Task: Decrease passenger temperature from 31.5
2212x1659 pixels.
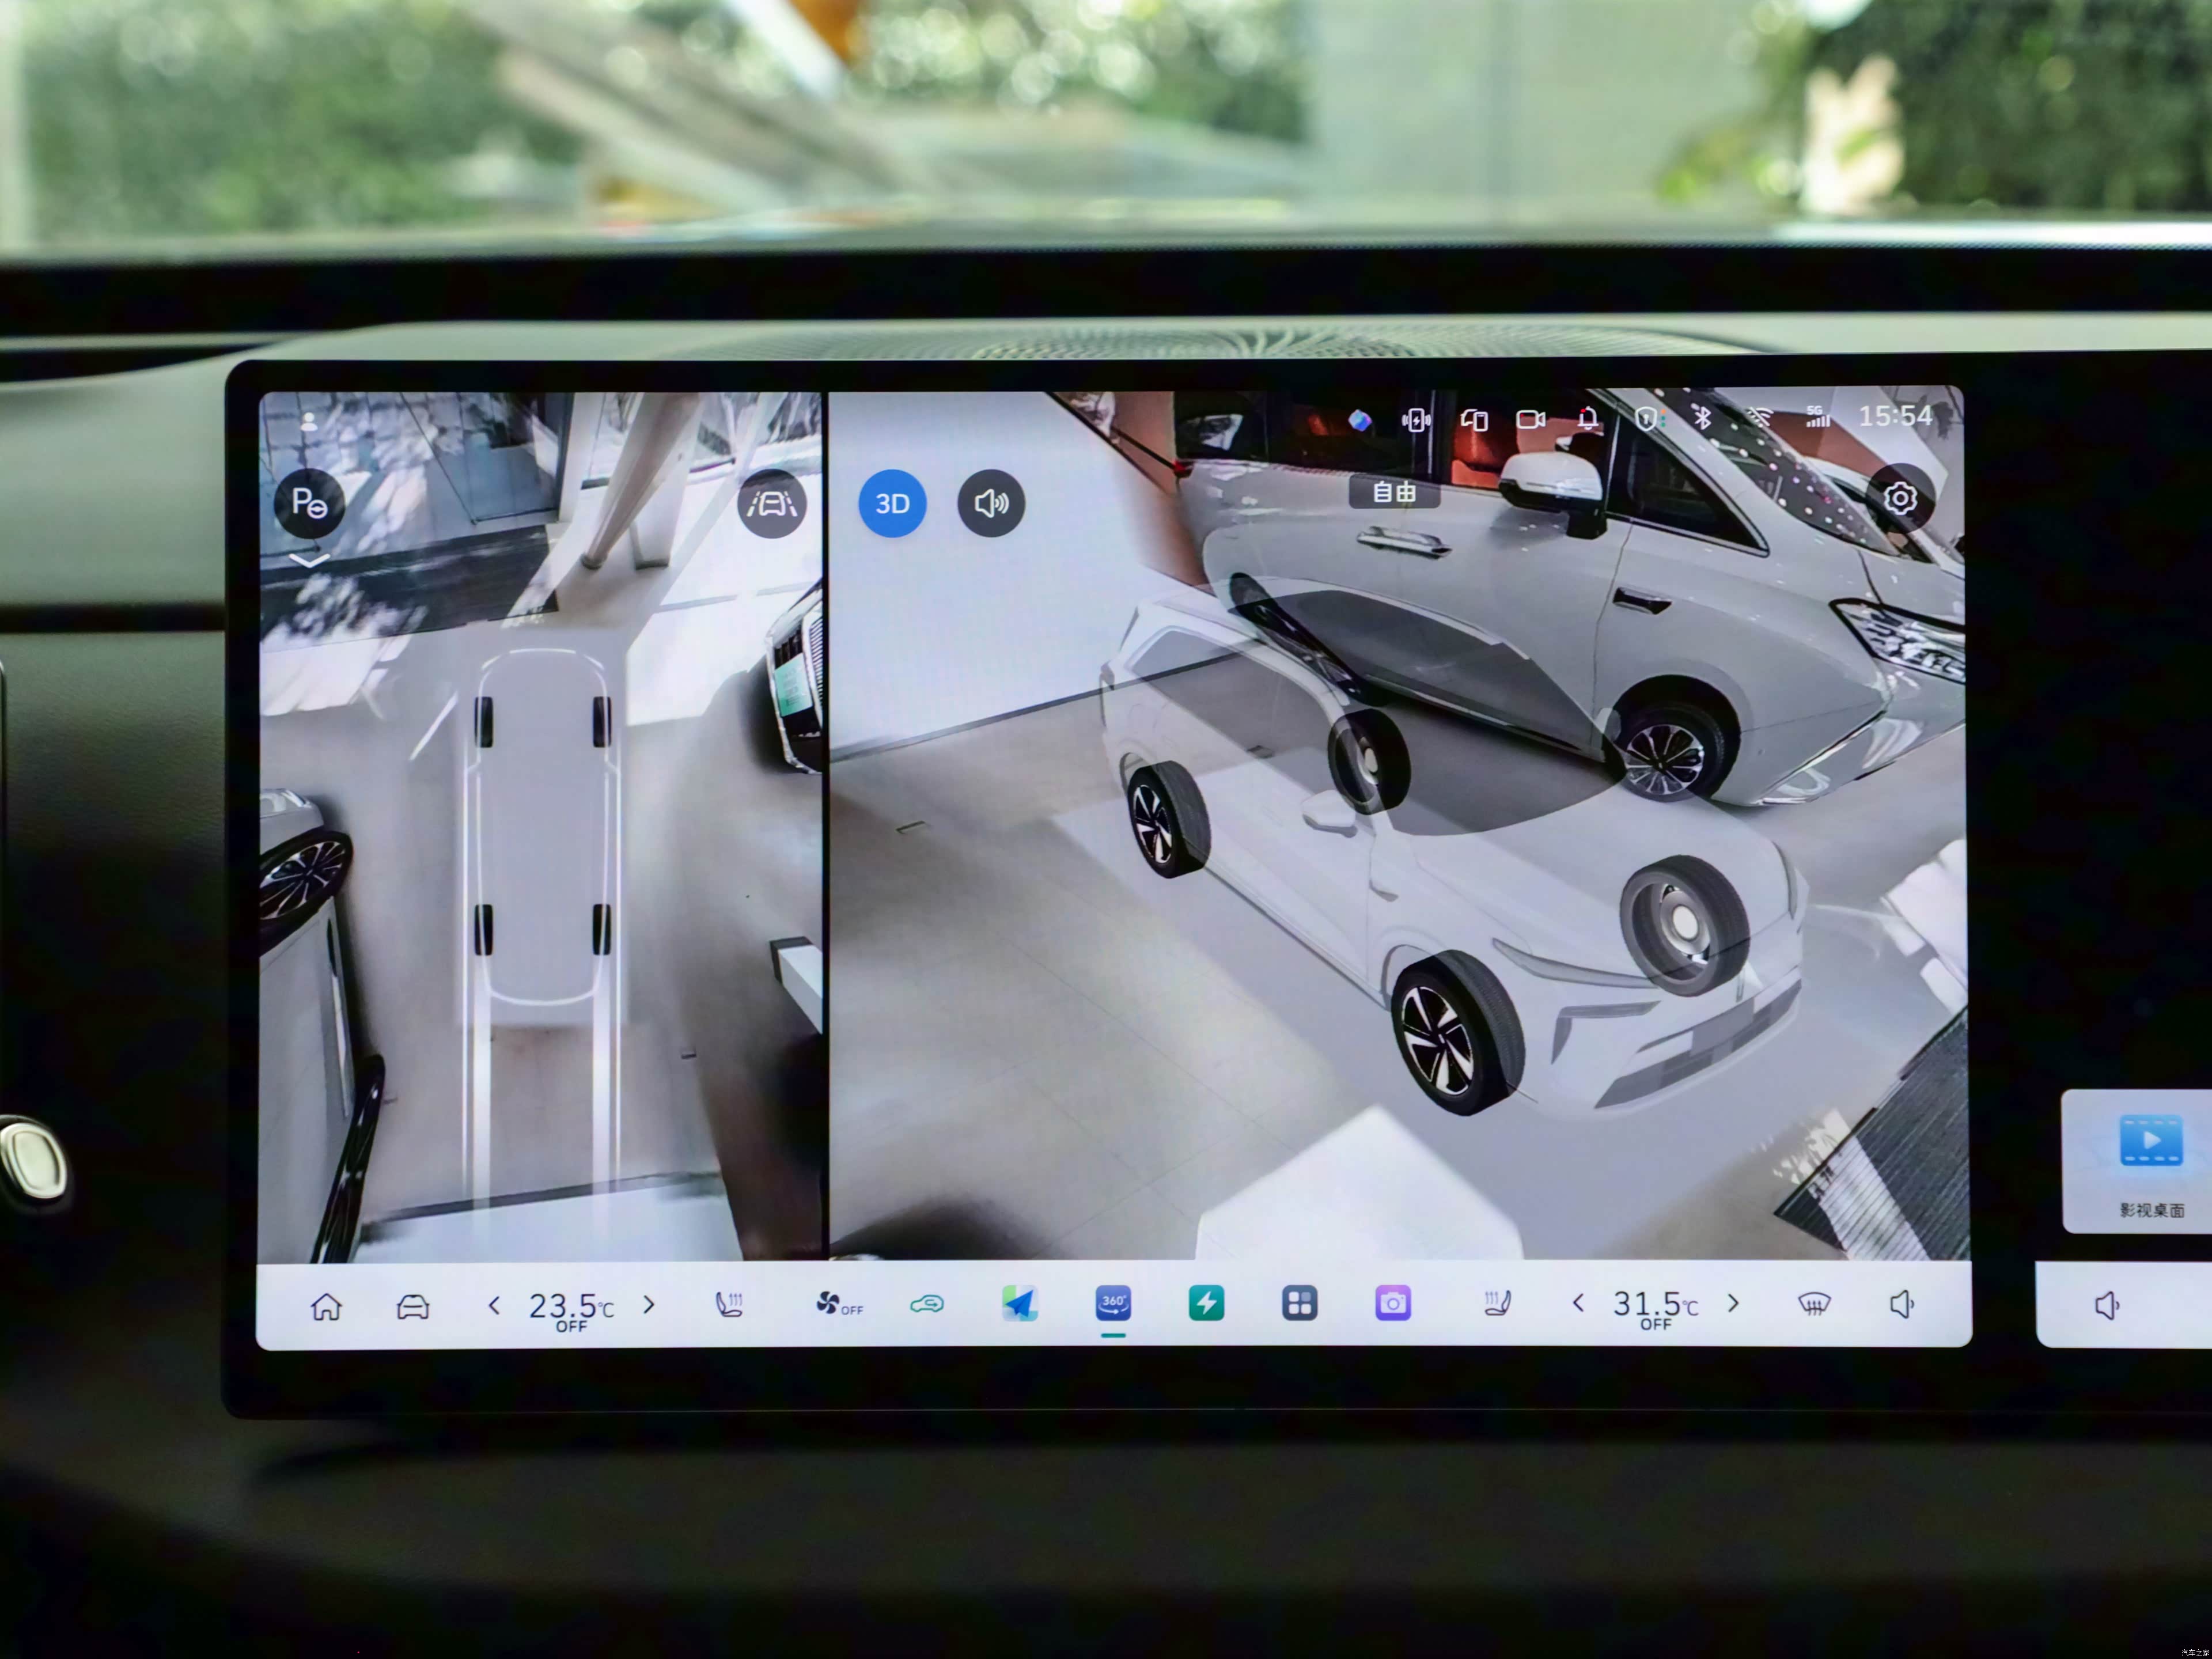Action: [1578, 1303]
